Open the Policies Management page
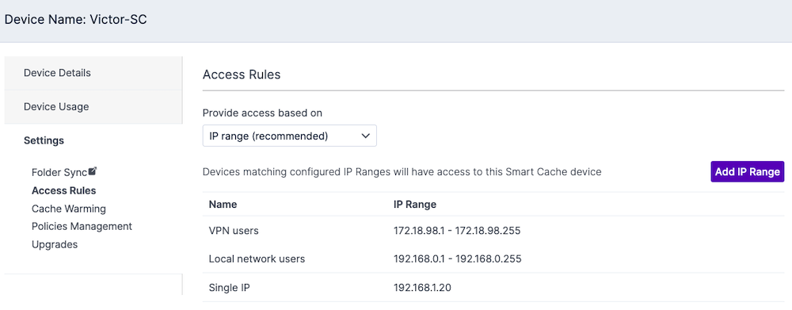This screenshot has height=310, width=792. (82, 227)
